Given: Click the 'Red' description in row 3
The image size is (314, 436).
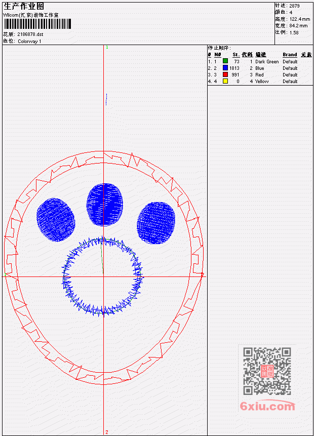Looking at the screenshot, I should pyautogui.click(x=259, y=75).
